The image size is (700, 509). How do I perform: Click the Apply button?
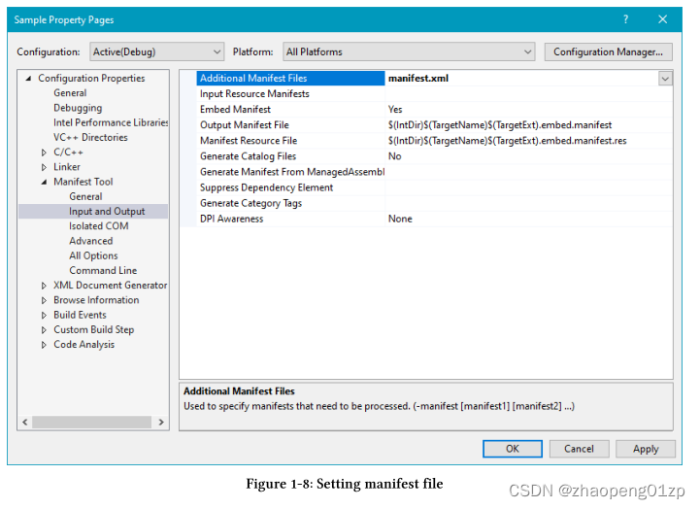[646, 449]
